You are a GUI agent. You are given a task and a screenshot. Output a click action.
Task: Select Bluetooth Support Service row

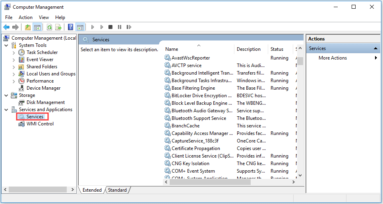coord(230,118)
